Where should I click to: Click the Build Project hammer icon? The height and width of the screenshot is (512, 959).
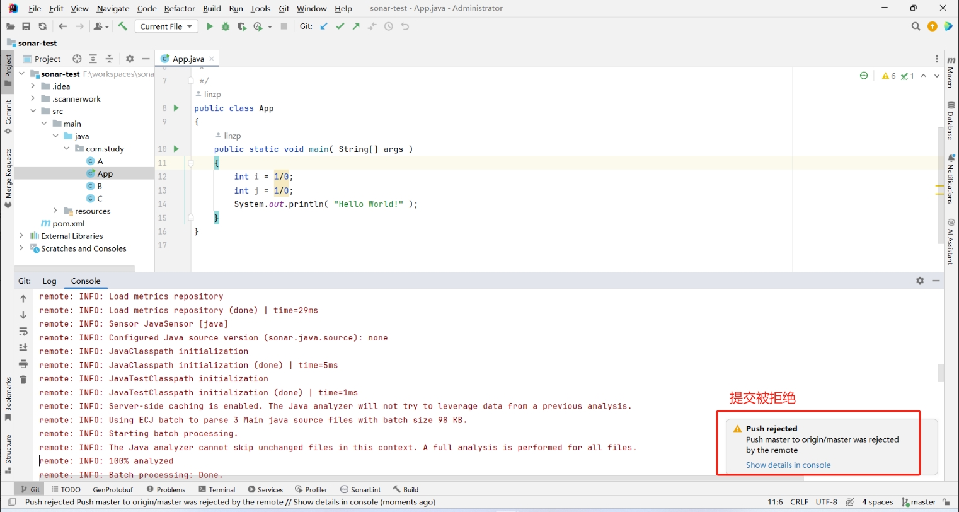click(122, 26)
